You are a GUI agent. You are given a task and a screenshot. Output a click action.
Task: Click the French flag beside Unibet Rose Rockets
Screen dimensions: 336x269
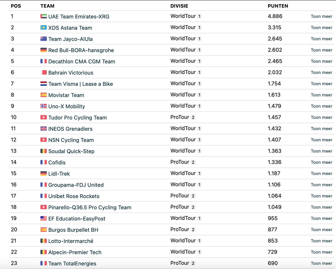43,196
